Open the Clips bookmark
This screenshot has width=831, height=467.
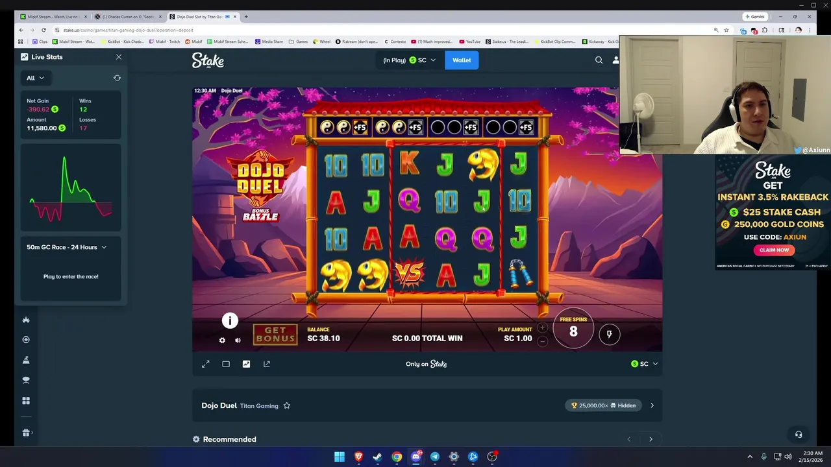click(x=40, y=42)
